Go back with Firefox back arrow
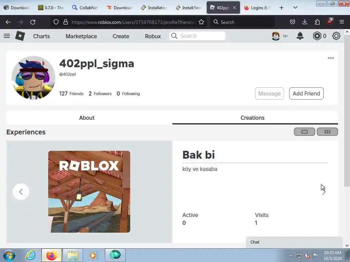The height and width of the screenshot is (262, 350). pos(8,22)
